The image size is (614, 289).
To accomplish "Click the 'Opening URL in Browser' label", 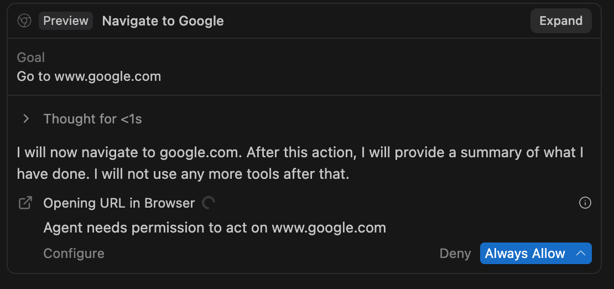I will pos(119,203).
